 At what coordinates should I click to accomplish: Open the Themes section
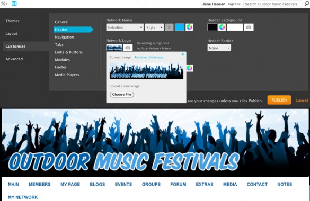tap(12, 21)
